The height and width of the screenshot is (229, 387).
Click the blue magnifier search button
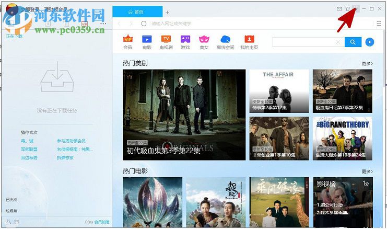(353, 42)
